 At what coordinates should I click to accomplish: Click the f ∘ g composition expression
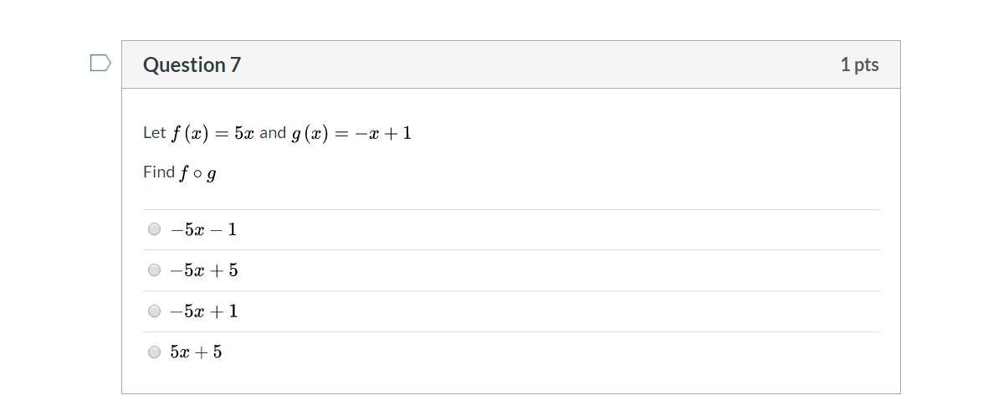click(x=197, y=172)
